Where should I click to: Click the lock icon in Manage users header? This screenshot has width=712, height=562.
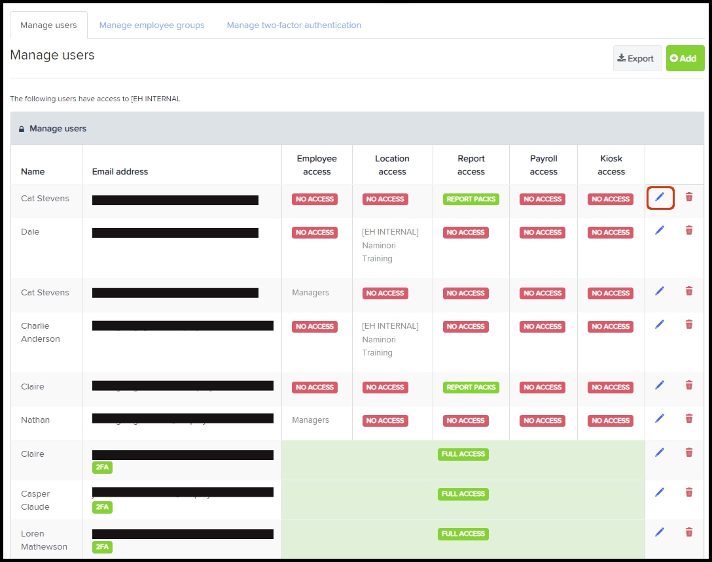[x=22, y=129]
